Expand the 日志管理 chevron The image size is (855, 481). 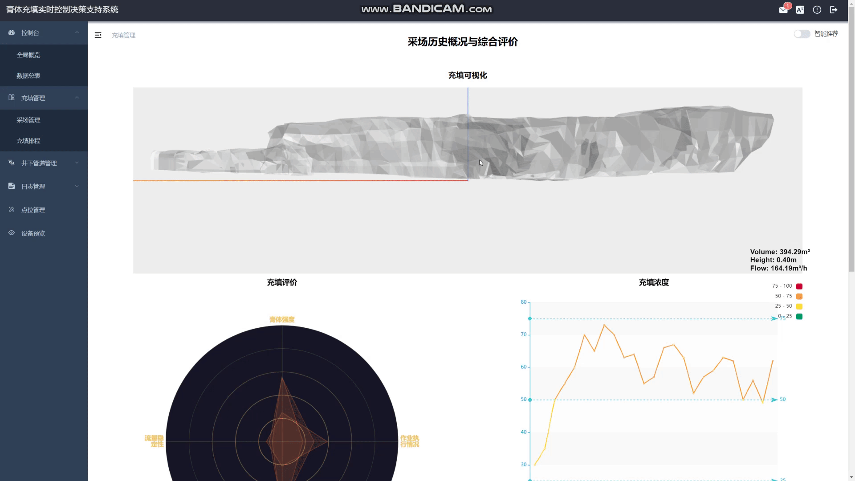[77, 186]
